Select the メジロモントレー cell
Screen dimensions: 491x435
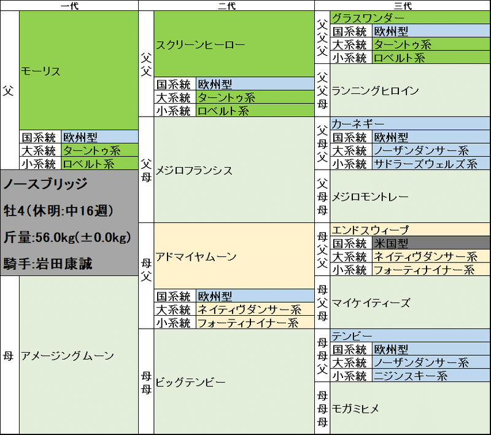[x=410, y=197]
